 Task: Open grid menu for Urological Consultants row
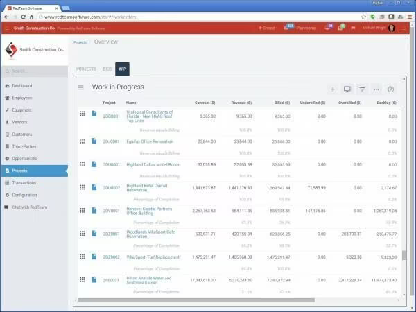tap(83, 114)
